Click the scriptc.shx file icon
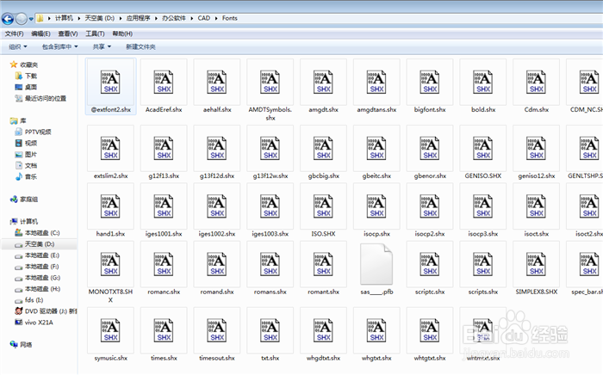Screen dimensions: 603x375 [430, 264]
